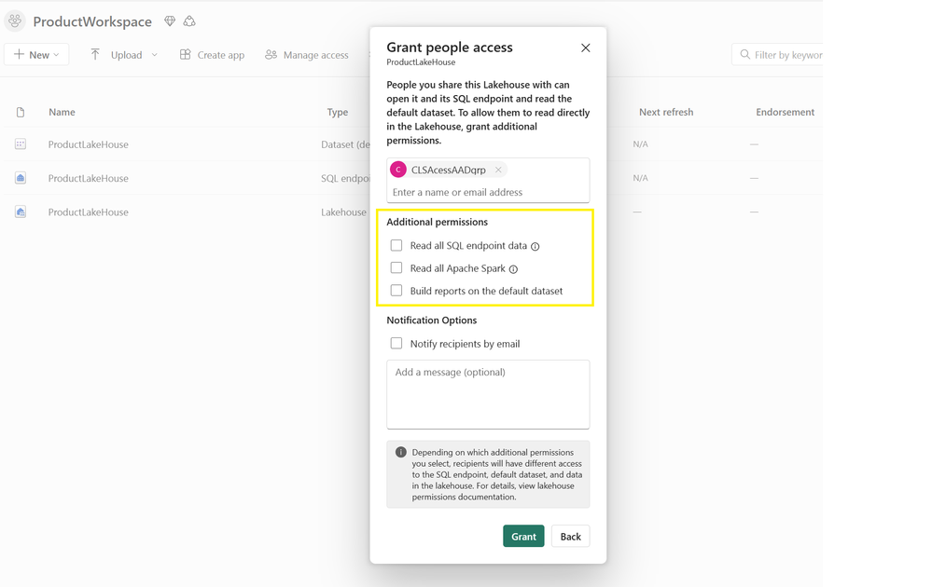The image size is (932, 587).
Task: Click the Add a message optional text area
Action: pyautogui.click(x=488, y=394)
